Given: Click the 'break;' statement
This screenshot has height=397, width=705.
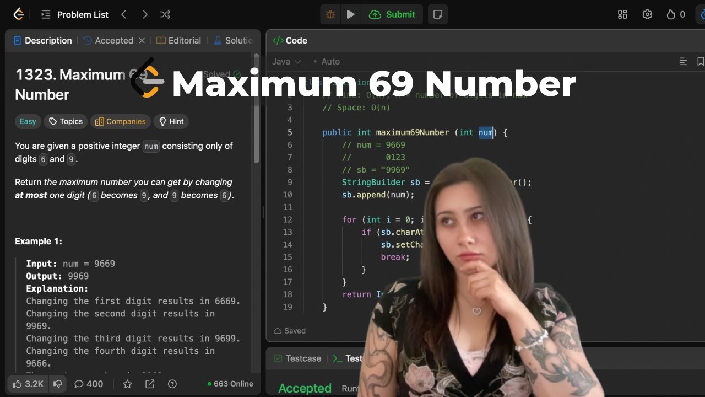Looking at the screenshot, I should pos(395,257).
